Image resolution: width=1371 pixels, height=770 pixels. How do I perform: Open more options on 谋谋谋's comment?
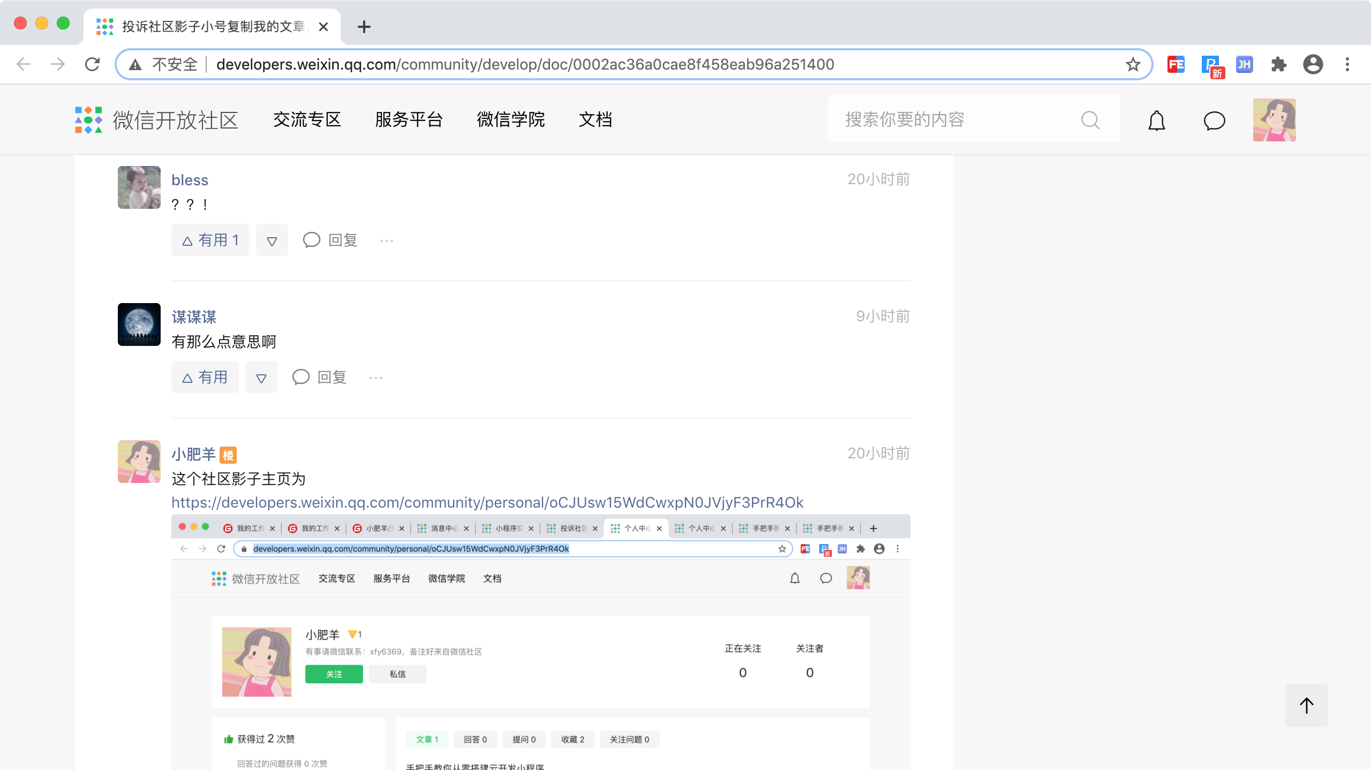pyautogui.click(x=375, y=378)
